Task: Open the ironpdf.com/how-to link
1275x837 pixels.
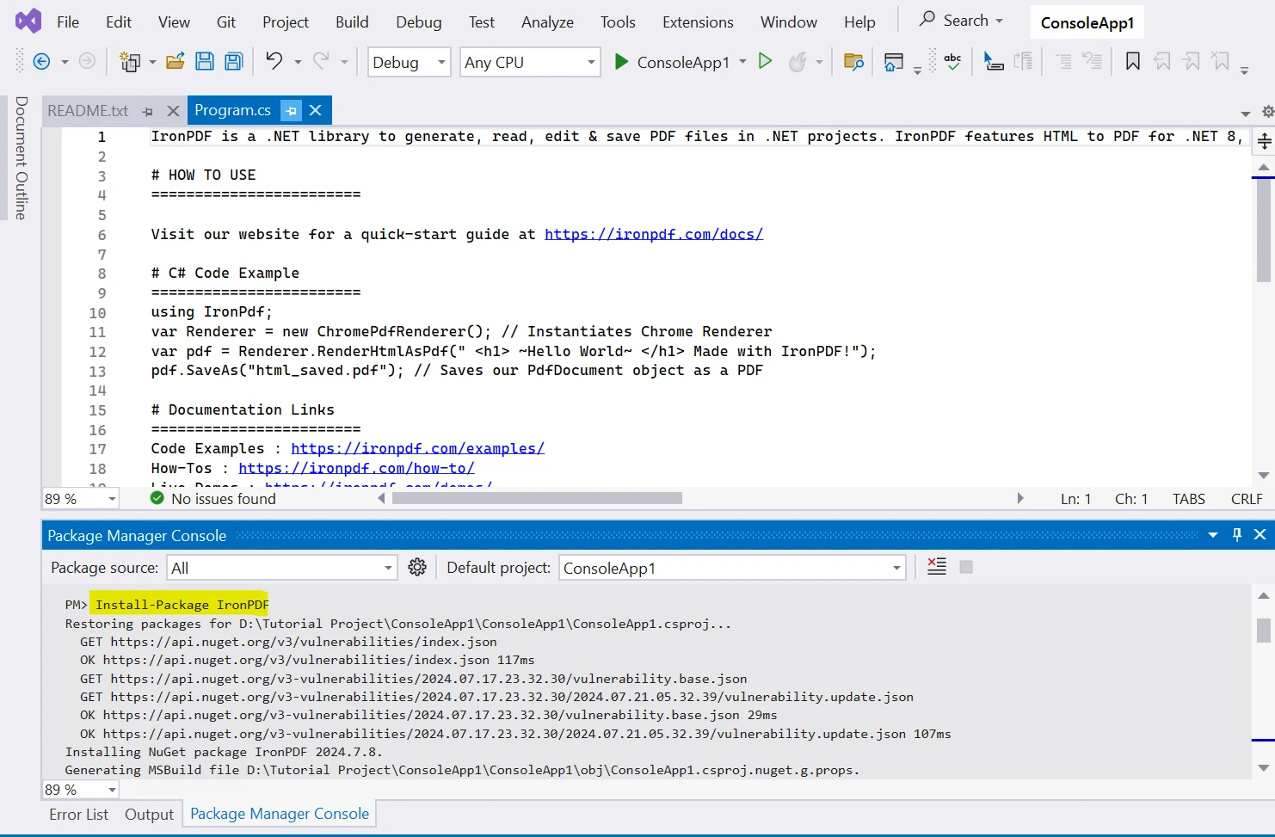Action: click(x=356, y=468)
